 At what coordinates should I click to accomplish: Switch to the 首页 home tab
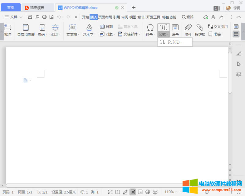(x=10, y=7)
